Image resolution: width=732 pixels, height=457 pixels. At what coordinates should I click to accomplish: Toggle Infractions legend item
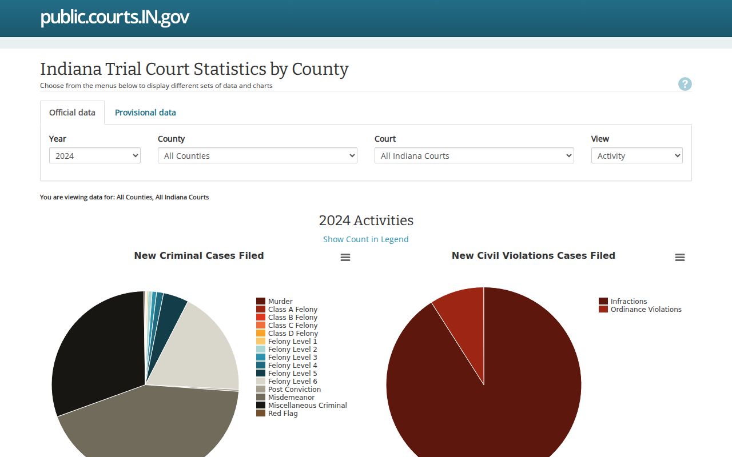(623, 301)
